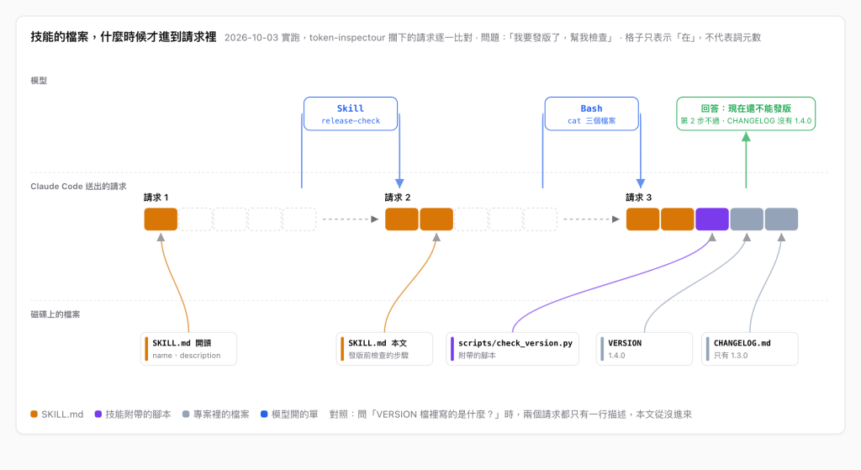This screenshot has height=470, width=861.
Task: Click the 發版前檢查的步驟 text in the card
Action: tap(378, 356)
